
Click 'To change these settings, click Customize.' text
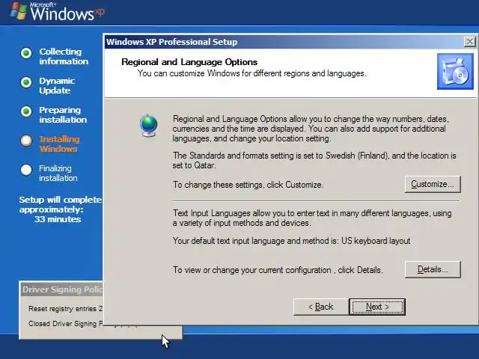(248, 185)
